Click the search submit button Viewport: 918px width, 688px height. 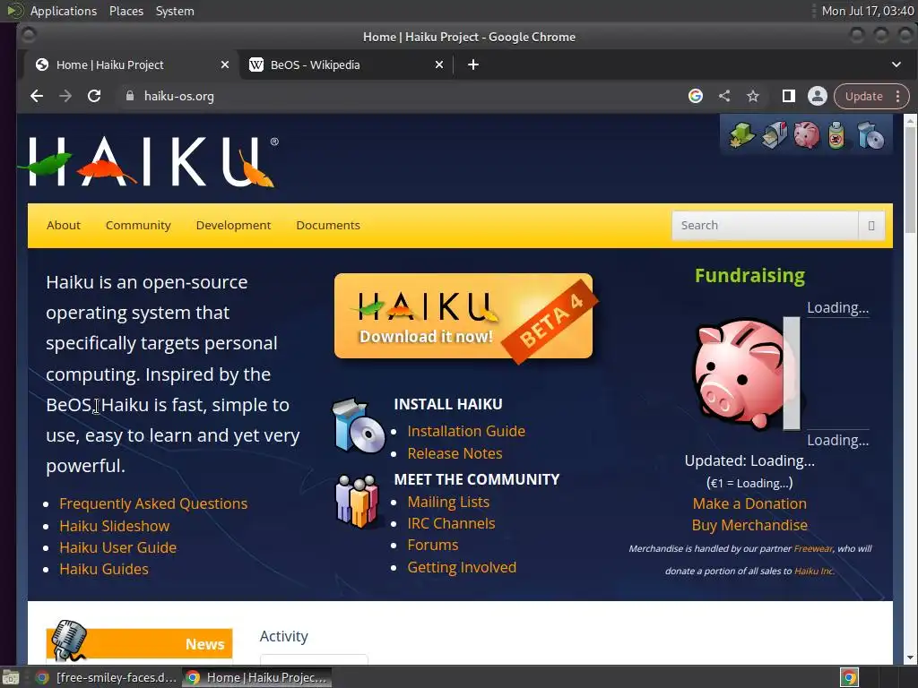[x=871, y=225]
